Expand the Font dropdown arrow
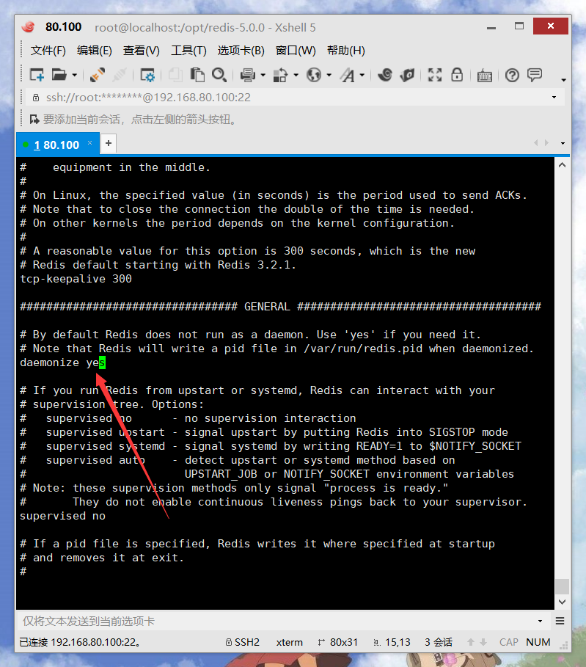The width and height of the screenshot is (586, 667). pyautogui.click(x=362, y=76)
